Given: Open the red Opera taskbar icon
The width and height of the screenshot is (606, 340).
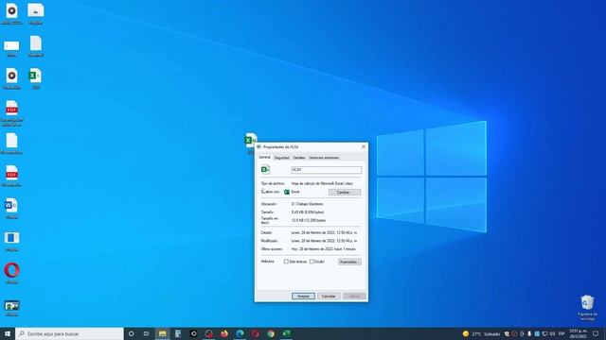Looking at the screenshot, I should pos(255,333).
